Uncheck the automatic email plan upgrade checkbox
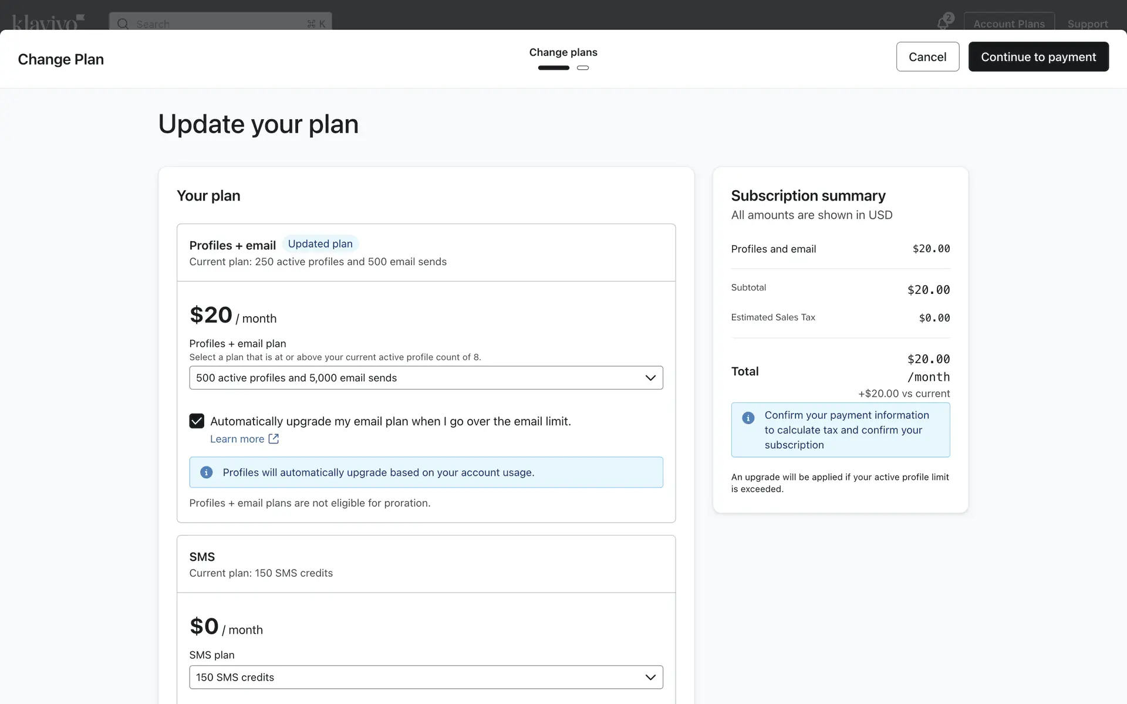Image resolution: width=1127 pixels, height=704 pixels. coord(197,421)
